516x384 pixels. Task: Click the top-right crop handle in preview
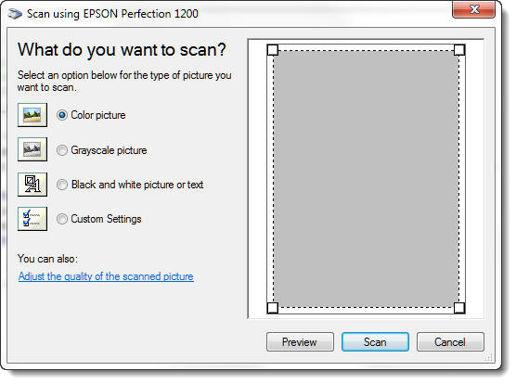(x=459, y=50)
